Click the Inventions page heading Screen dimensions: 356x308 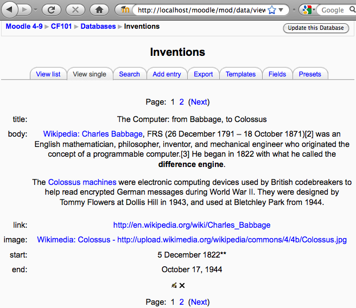(x=177, y=52)
